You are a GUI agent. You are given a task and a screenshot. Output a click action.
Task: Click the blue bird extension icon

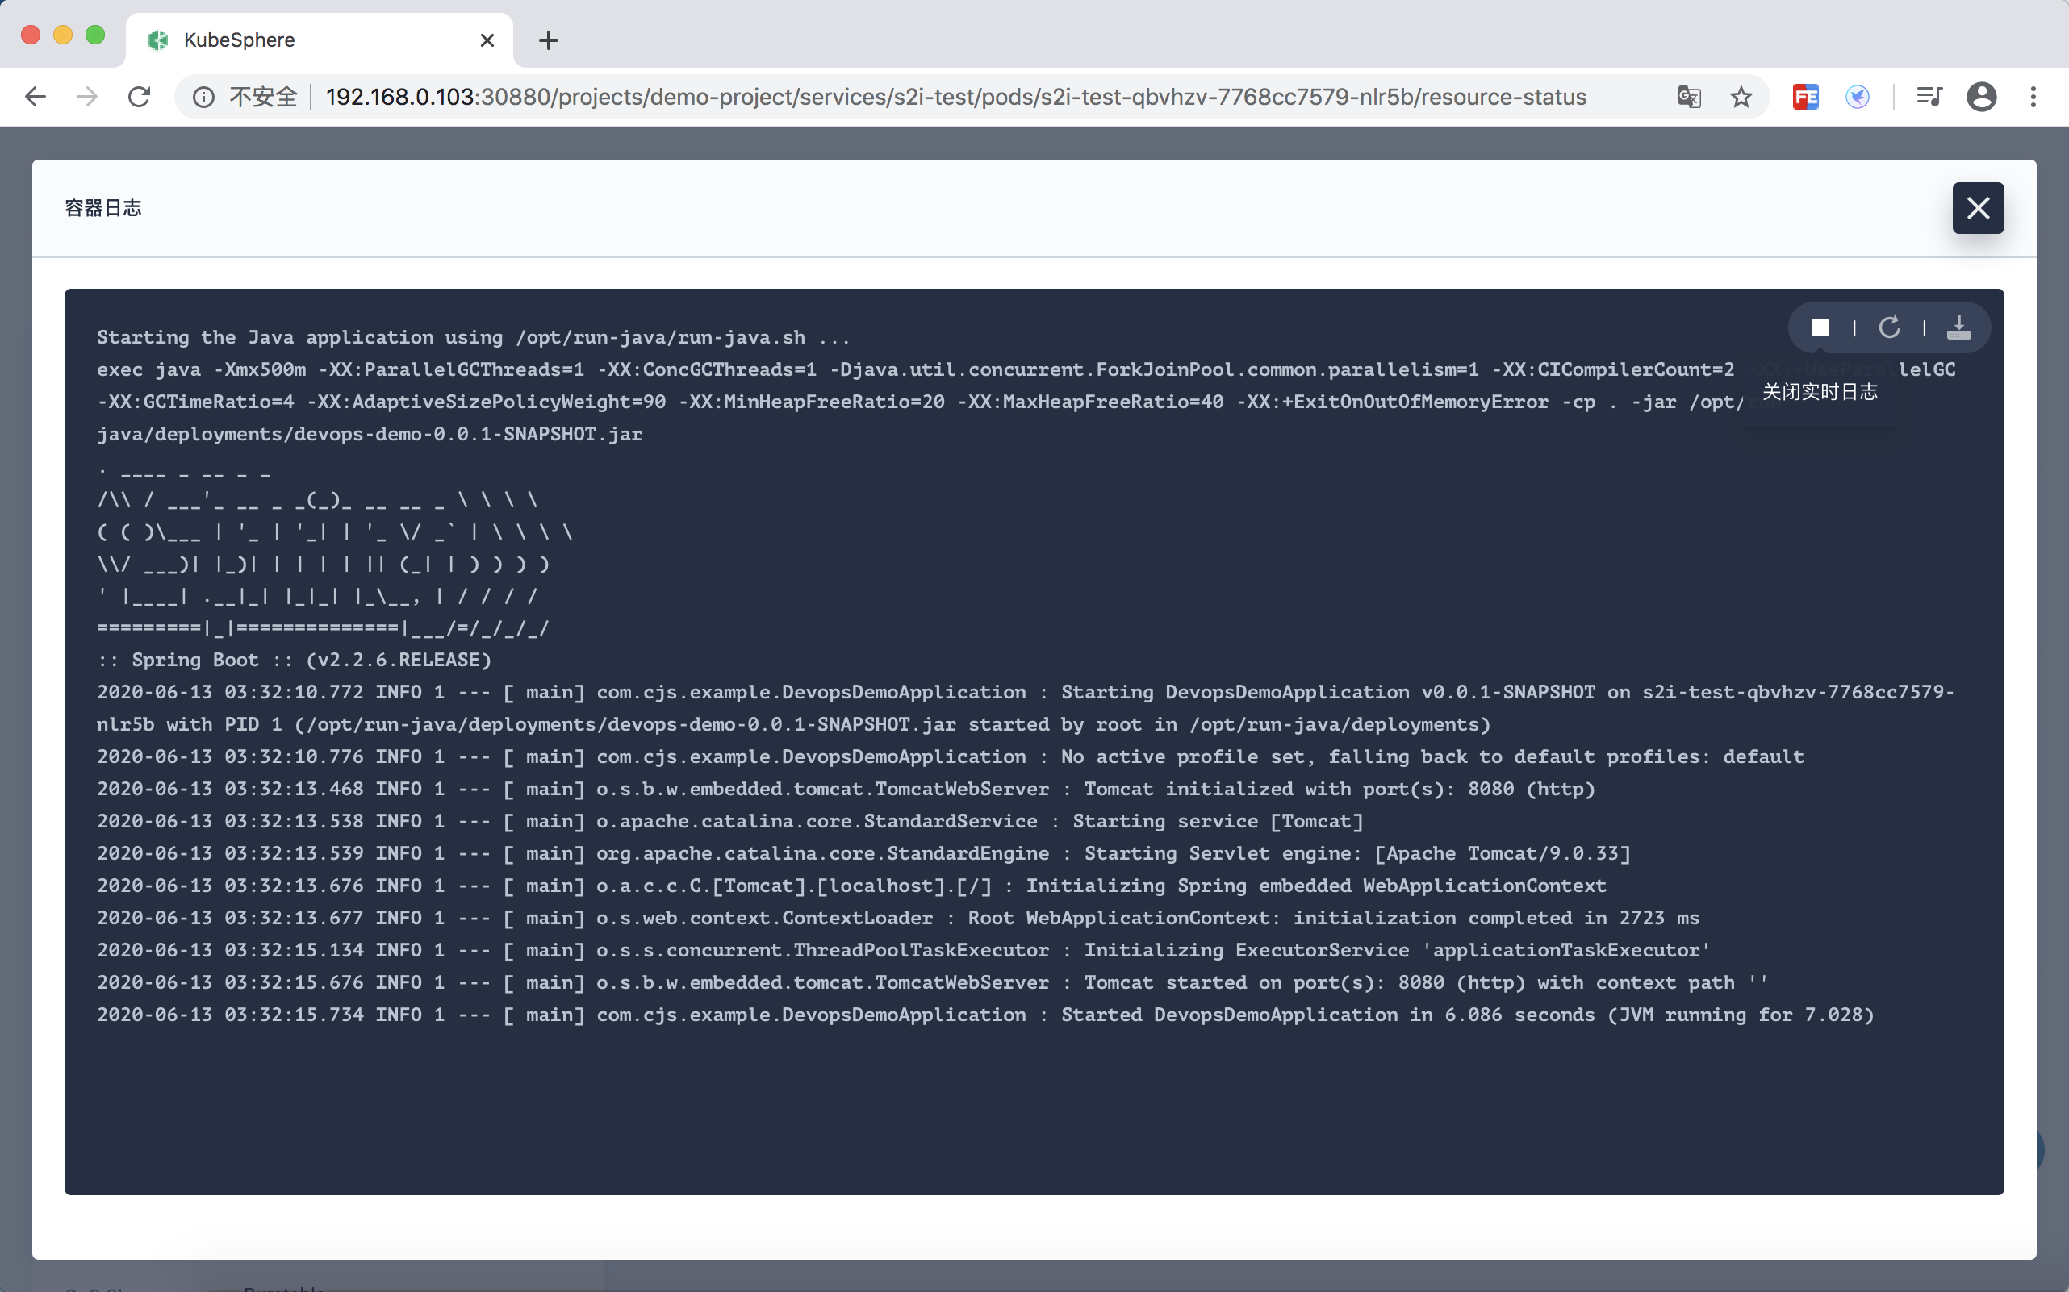1857,97
